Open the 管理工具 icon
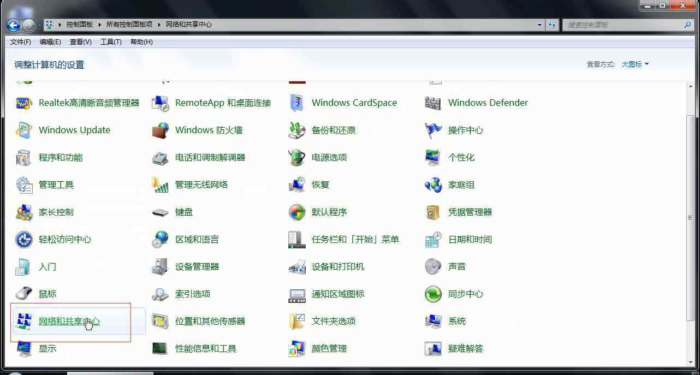The height and width of the screenshot is (375, 700). point(24,184)
